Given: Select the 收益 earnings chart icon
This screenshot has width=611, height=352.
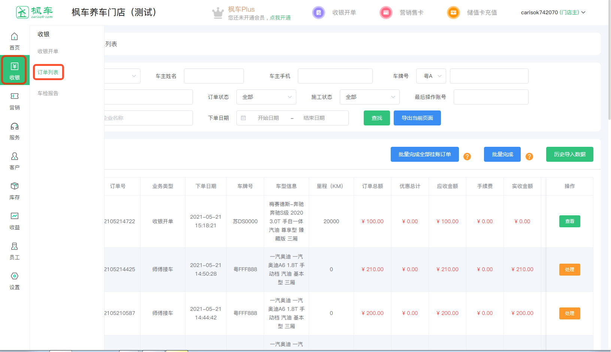Looking at the screenshot, I should pyautogui.click(x=14, y=217).
